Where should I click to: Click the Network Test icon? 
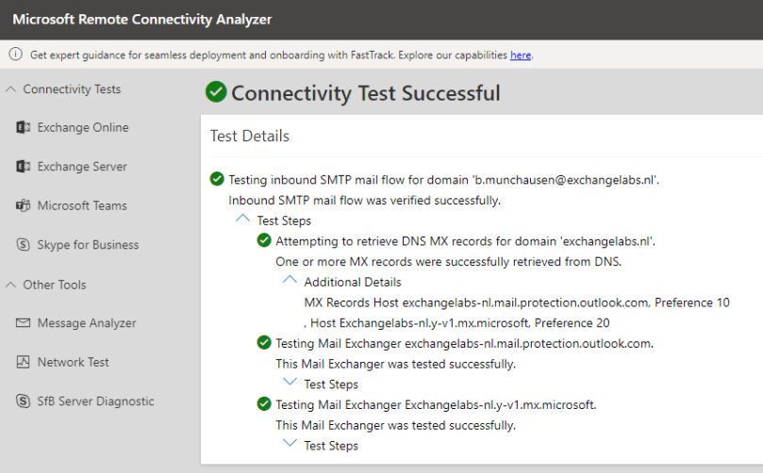pyautogui.click(x=23, y=362)
